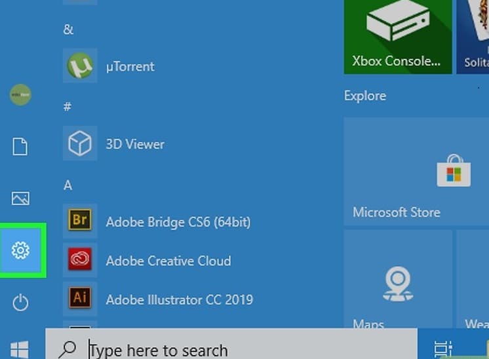Image resolution: width=489 pixels, height=359 pixels.
Task: Click the '#' letter group header
Action: click(68, 107)
